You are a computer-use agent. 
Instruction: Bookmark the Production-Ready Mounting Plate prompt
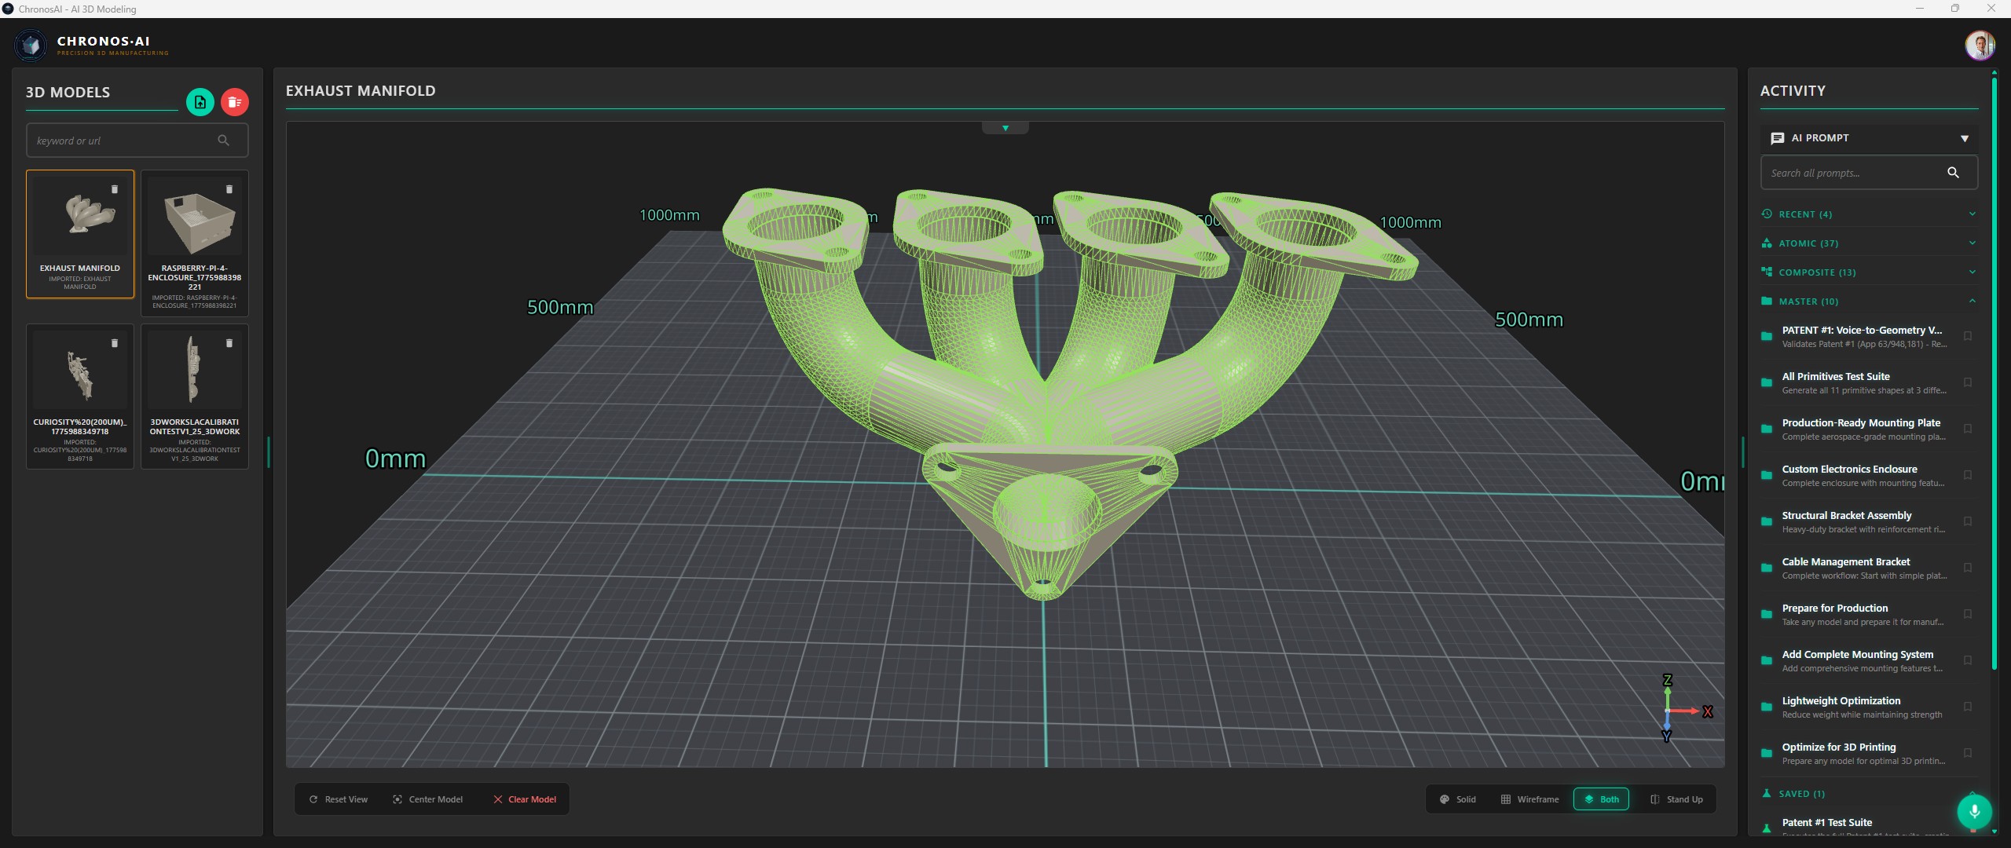click(x=1968, y=429)
